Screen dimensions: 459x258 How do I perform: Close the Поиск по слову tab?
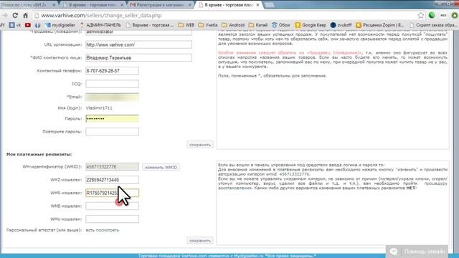[54, 5]
